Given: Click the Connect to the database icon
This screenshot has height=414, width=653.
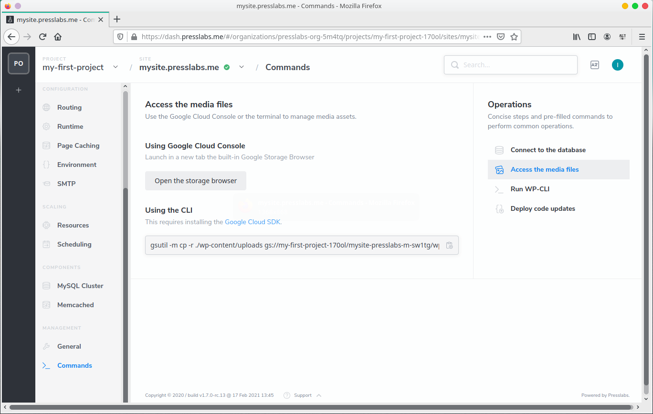Looking at the screenshot, I should tap(499, 150).
